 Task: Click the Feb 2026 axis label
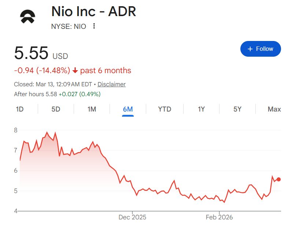(219, 217)
